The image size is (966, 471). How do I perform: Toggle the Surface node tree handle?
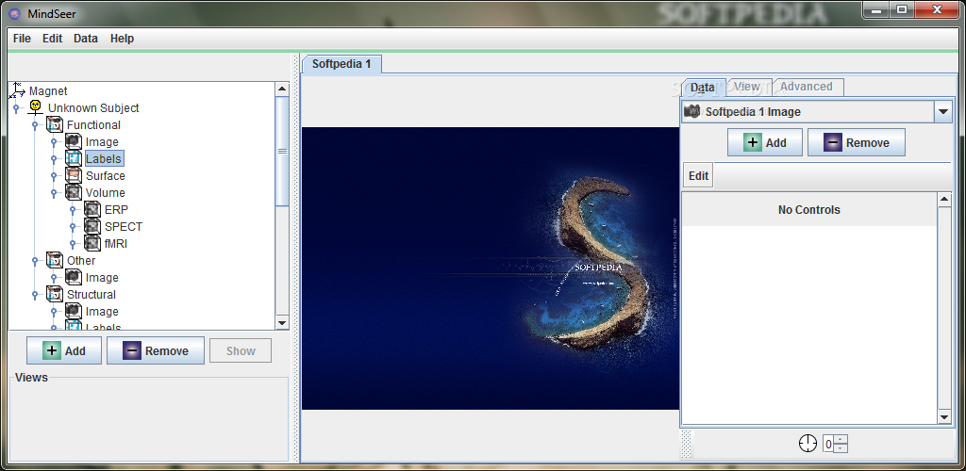[54, 176]
